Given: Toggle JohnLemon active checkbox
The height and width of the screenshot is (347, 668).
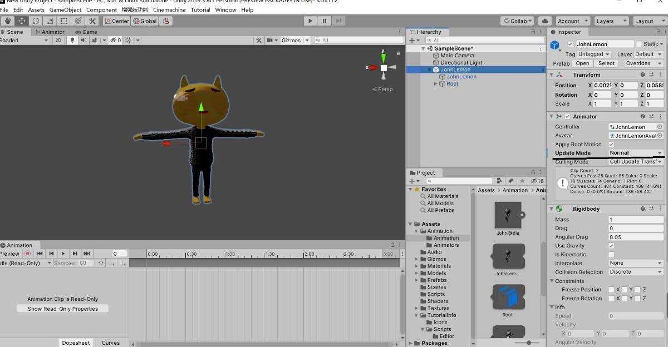Looking at the screenshot, I should [x=570, y=44].
